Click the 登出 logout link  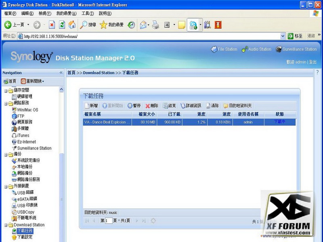pos(313,62)
